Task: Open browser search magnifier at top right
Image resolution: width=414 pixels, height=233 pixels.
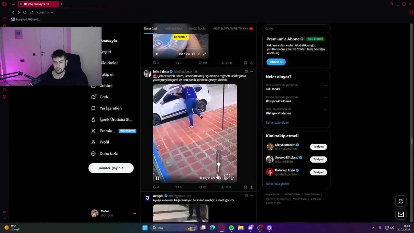Action: tap(391, 4)
